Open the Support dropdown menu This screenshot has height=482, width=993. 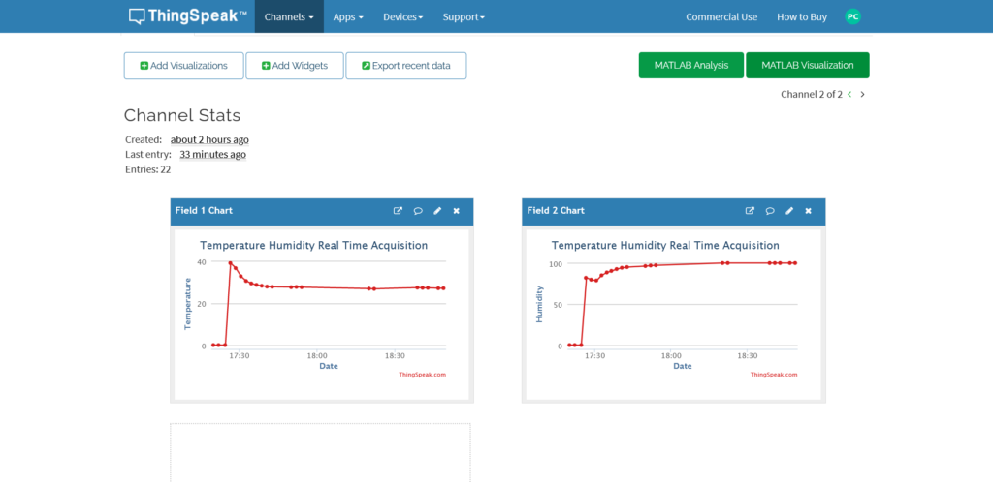click(464, 16)
